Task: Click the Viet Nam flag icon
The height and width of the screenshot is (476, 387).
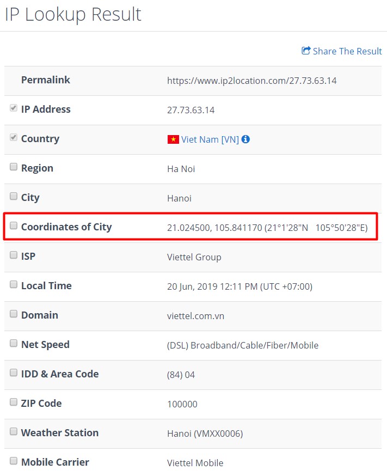Action: tap(173, 139)
